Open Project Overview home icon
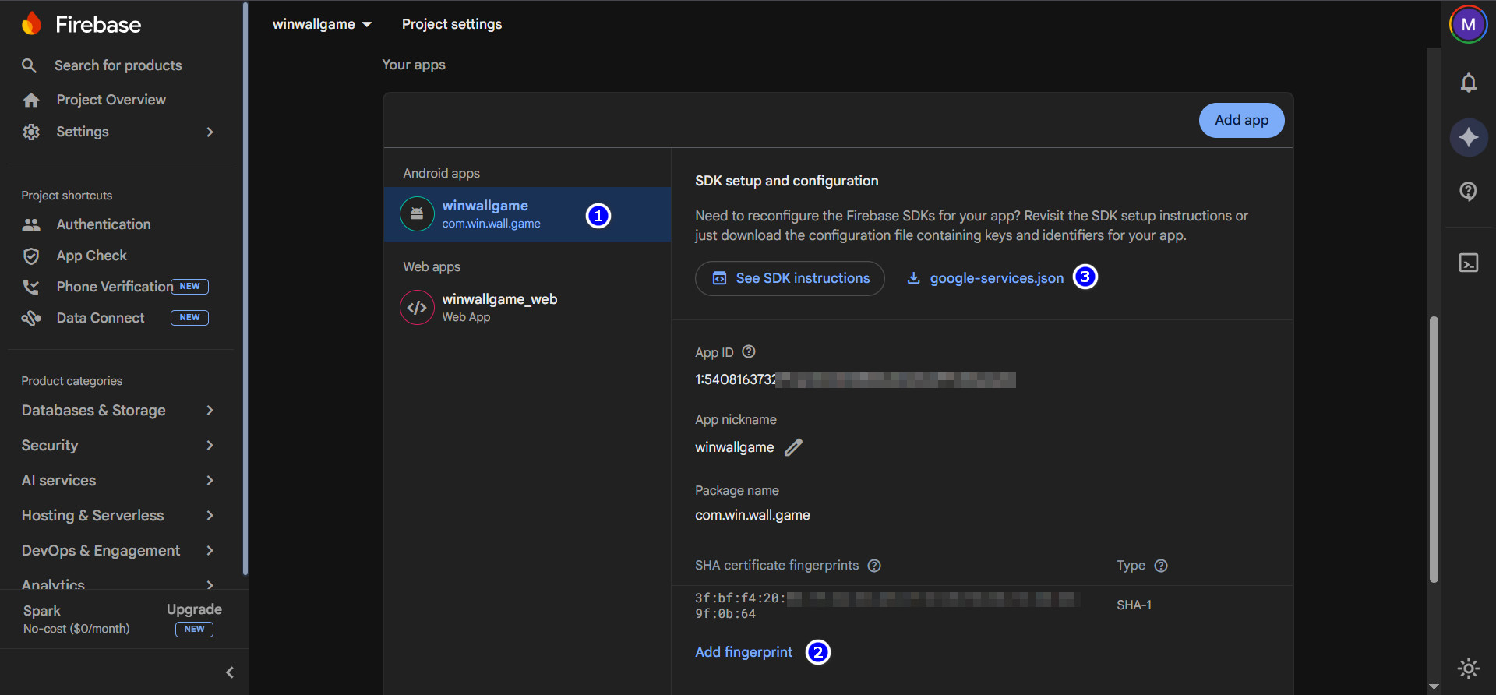Screen dimensions: 1496x695 [31, 100]
